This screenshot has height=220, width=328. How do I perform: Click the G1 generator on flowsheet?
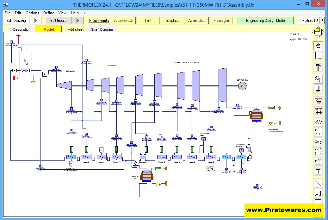pyautogui.click(x=243, y=86)
